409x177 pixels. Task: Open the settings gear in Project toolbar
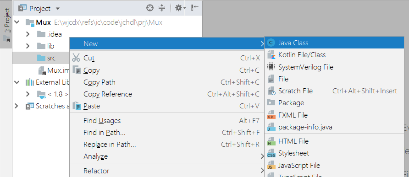(x=180, y=8)
